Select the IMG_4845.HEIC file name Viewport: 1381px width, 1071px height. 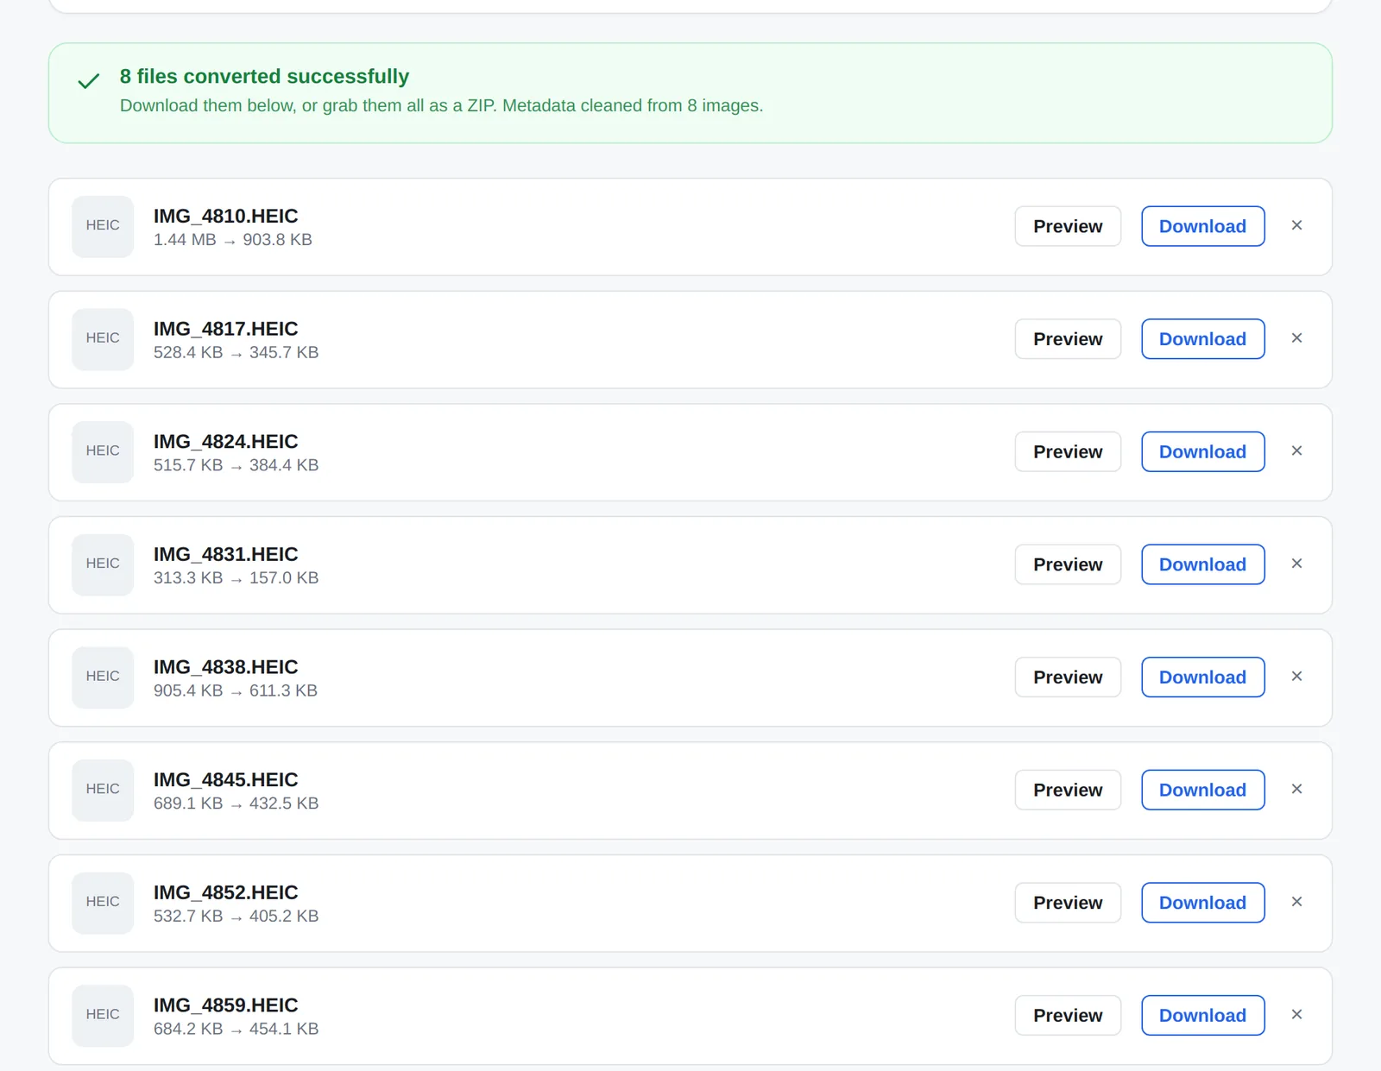pos(225,779)
